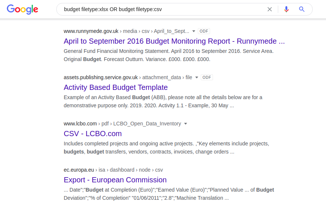This screenshot has width=326, height=209.
Task: Click the www.runnymede.gov.uk breadcrumb URL
Action: (x=126, y=31)
